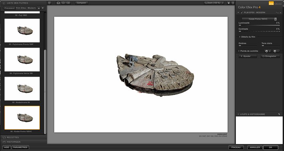Open the Historique section
Viewport: 284px width, 151px height.
(x=23, y=142)
